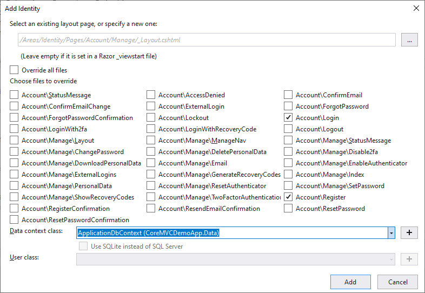Check Account\ConfirmEmailChange checkbox

tap(14, 106)
